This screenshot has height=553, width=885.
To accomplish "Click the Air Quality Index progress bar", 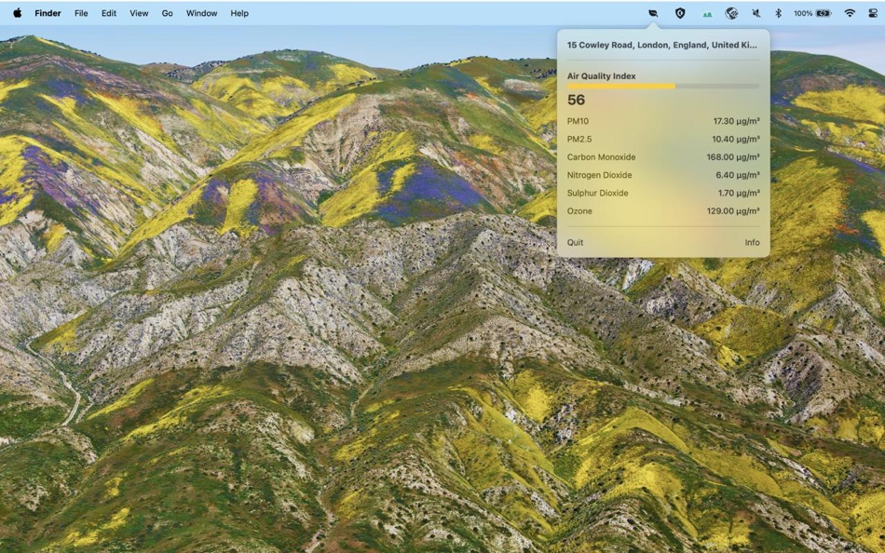I will point(663,87).
